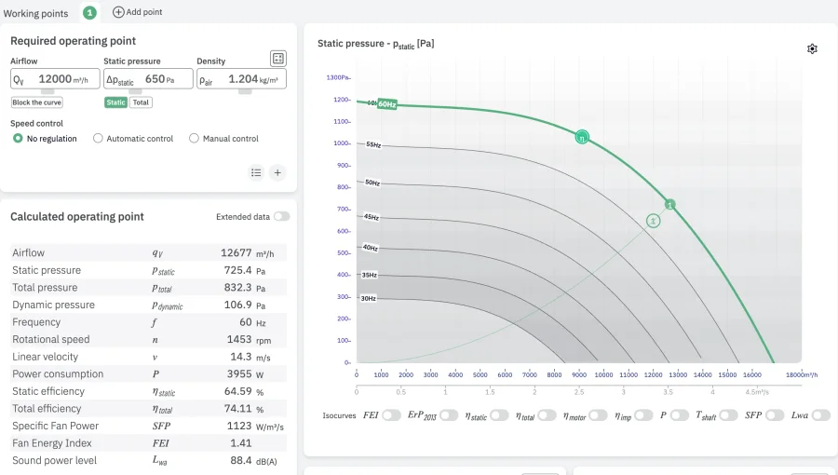Open the calculator icon beside Density
Viewport: 838px width, 475px height.
pos(277,59)
